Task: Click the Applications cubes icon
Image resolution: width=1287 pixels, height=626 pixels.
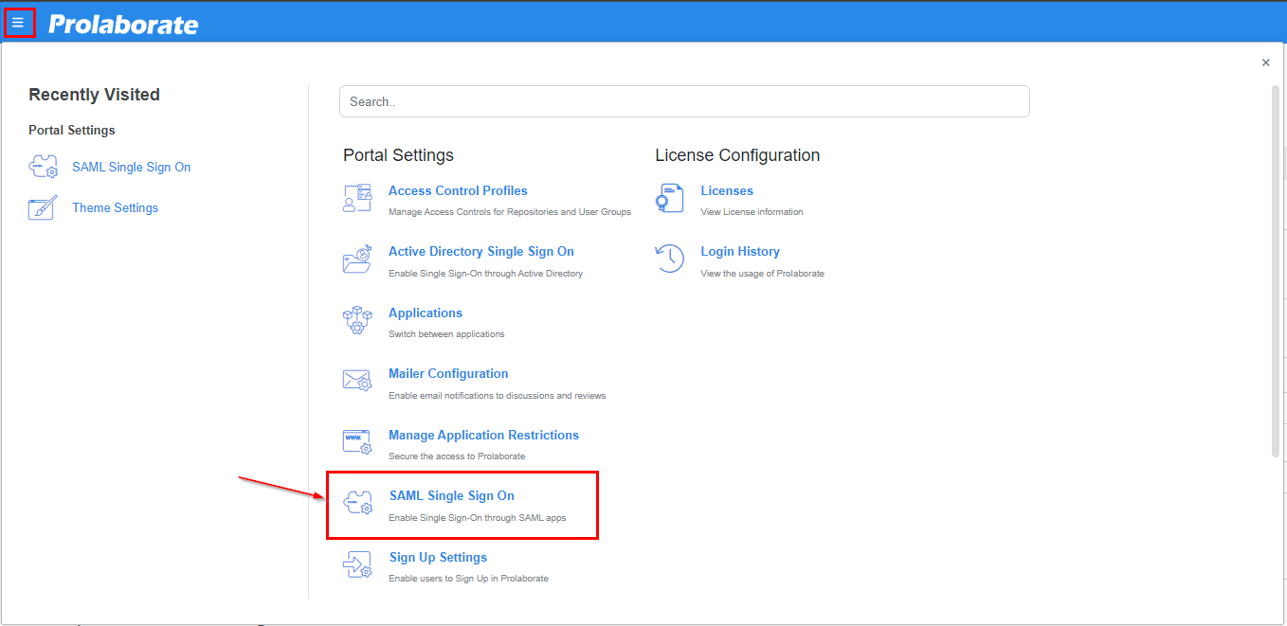Action: click(357, 321)
